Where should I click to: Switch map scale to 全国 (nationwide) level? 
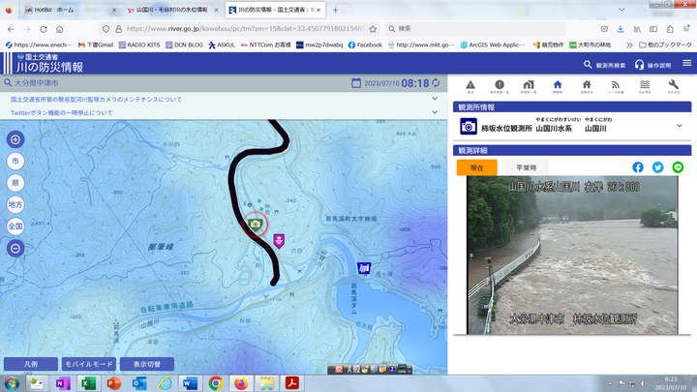(15, 226)
